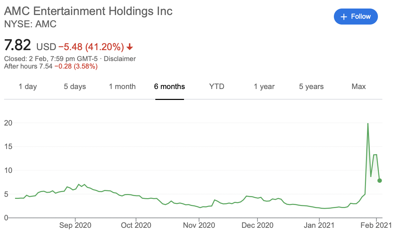Screen dimensions: 396x236
Task: Show the 1 month chart range
Action: click(x=122, y=87)
